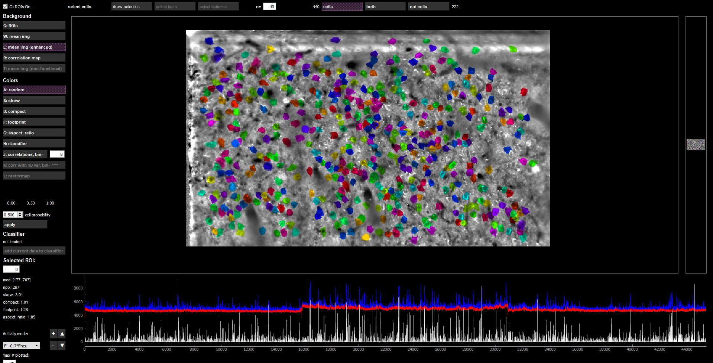Viewport: 713px width, 363px height.
Task: Select 'W: mean img' as the background
Action: (34, 36)
